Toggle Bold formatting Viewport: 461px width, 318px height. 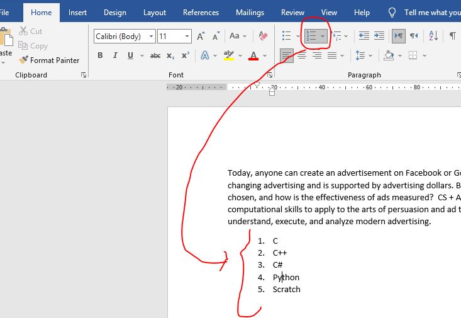tap(100, 56)
